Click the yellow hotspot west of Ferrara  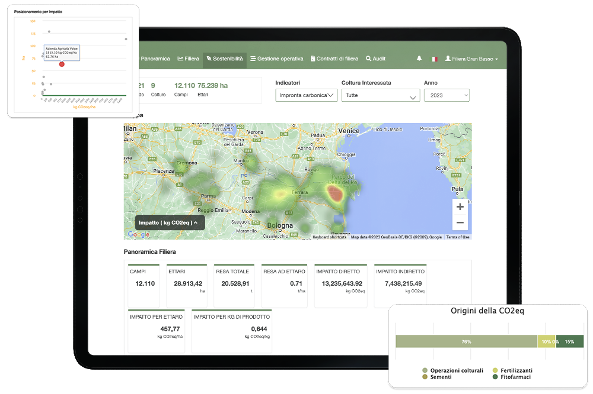(280, 194)
